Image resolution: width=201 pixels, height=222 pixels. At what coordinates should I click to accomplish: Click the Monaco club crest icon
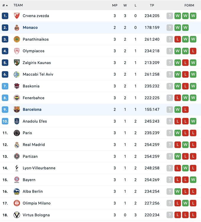pyautogui.click(x=17, y=28)
